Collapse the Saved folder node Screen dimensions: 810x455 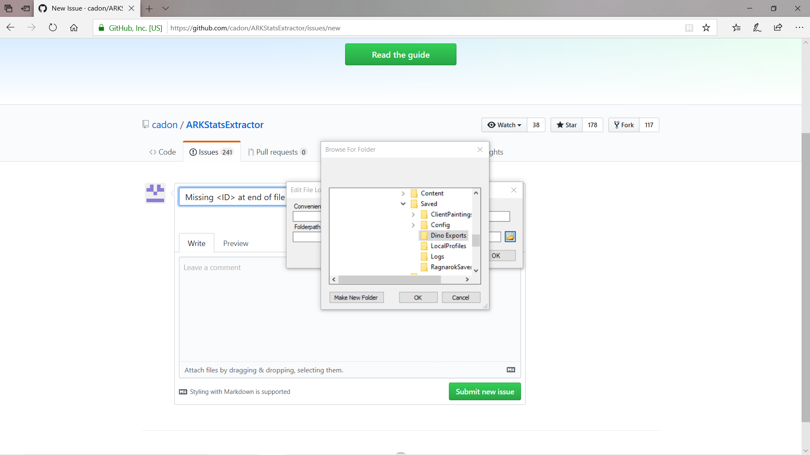coord(403,203)
